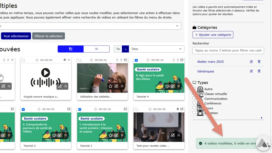This screenshot has height=153, width=272.
Task: Uncheck the Tutoriel 4 video checkbox
Action: click(136, 60)
